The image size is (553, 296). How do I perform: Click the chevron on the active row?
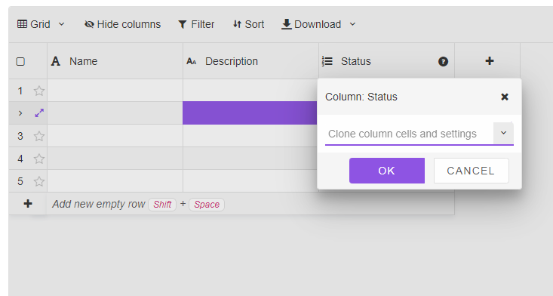click(x=20, y=113)
